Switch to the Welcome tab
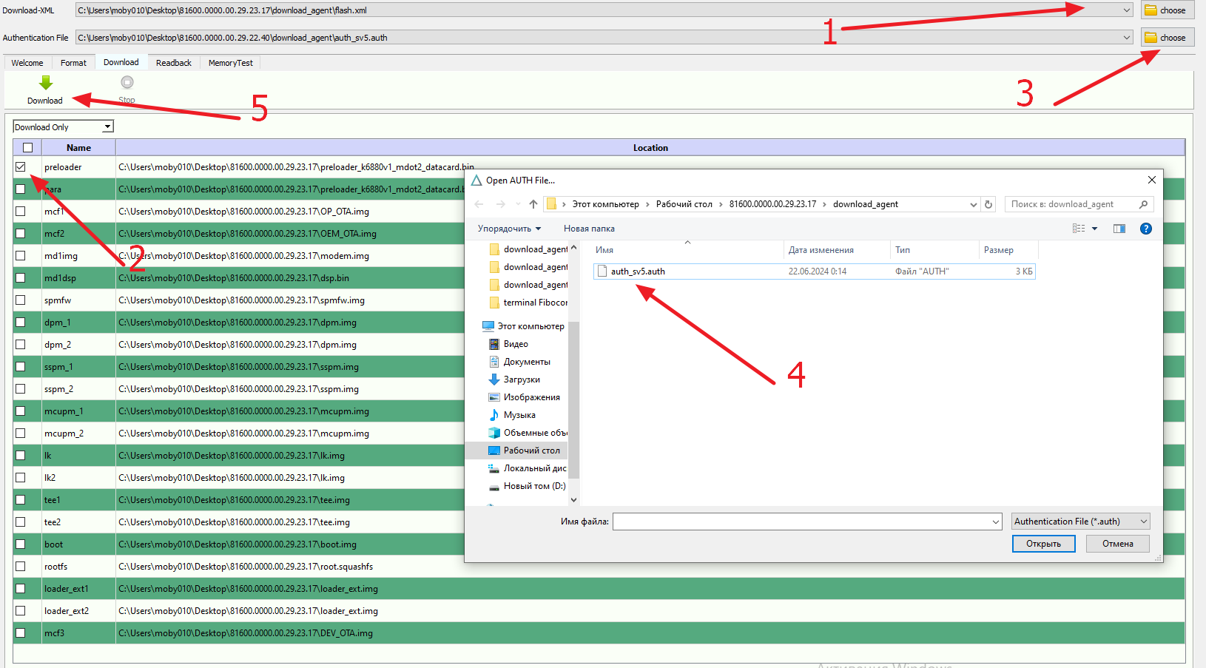 pyautogui.click(x=27, y=63)
